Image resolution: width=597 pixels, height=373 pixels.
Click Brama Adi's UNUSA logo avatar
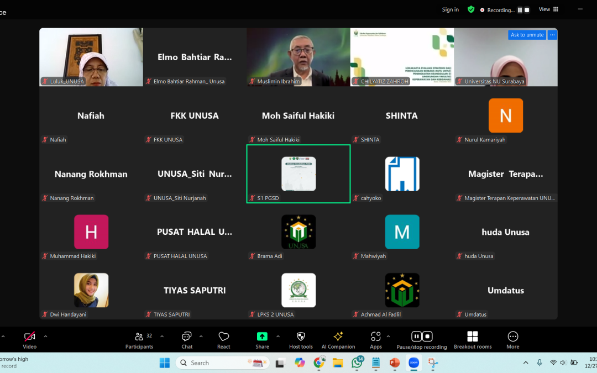pyautogui.click(x=298, y=232)
